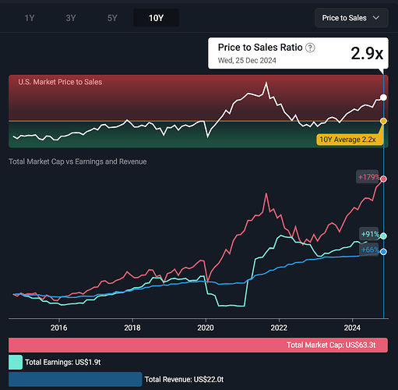Select the active 10Y range tab
This screenshot has height=390, width=398.
156,18
